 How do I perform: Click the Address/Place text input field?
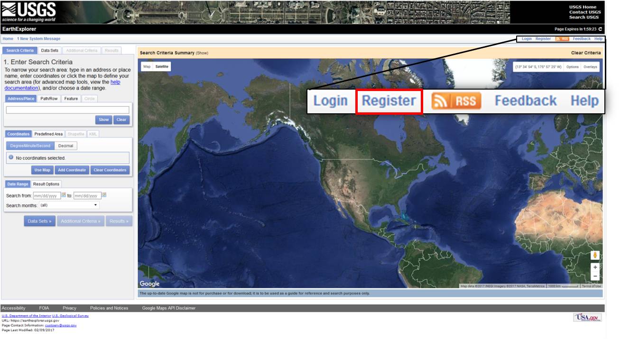pyautogui.click(x=67, y=110)
